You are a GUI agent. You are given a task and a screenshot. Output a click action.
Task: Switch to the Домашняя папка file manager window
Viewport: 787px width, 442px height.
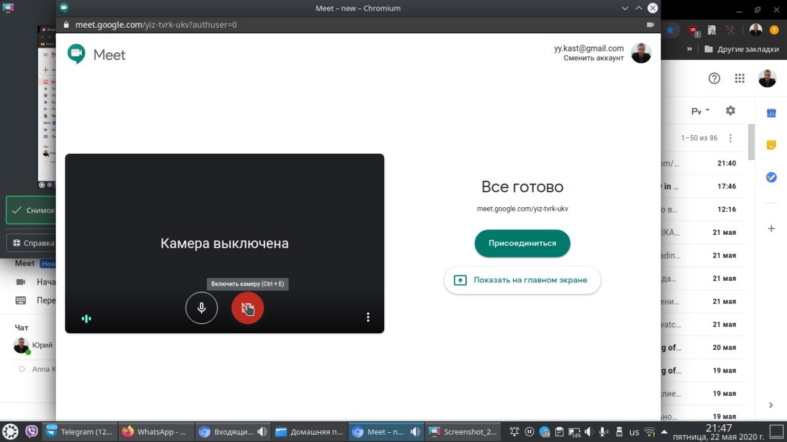coord(309,432)
